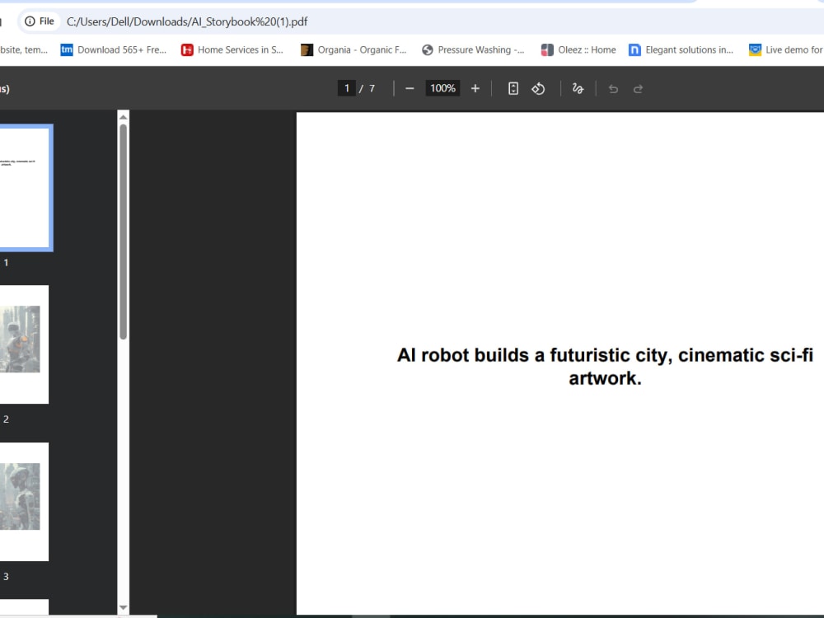Click the thumbnail sidebar scrollbar thumb
The height and width of the screenshot is (618, 824).
click(x=123, y=232)
